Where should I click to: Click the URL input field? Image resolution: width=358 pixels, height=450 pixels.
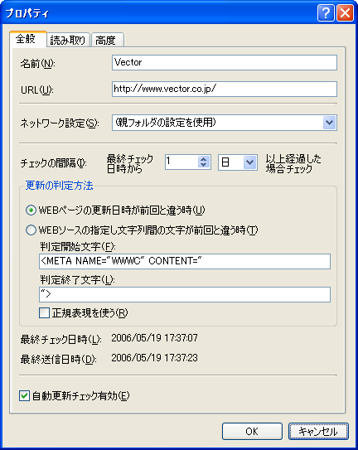pos(225,89)
